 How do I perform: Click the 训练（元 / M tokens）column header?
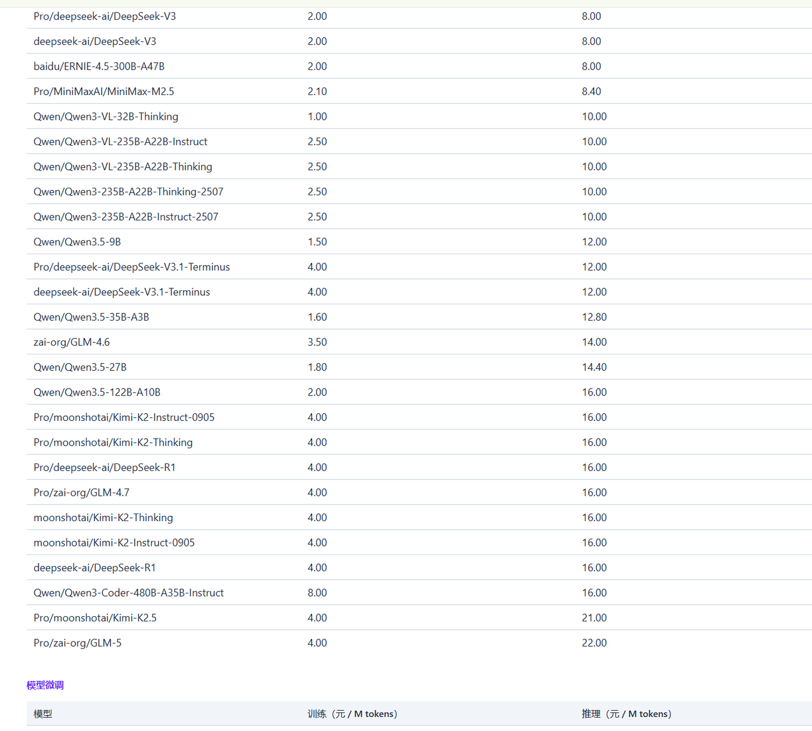coord(353,714)
